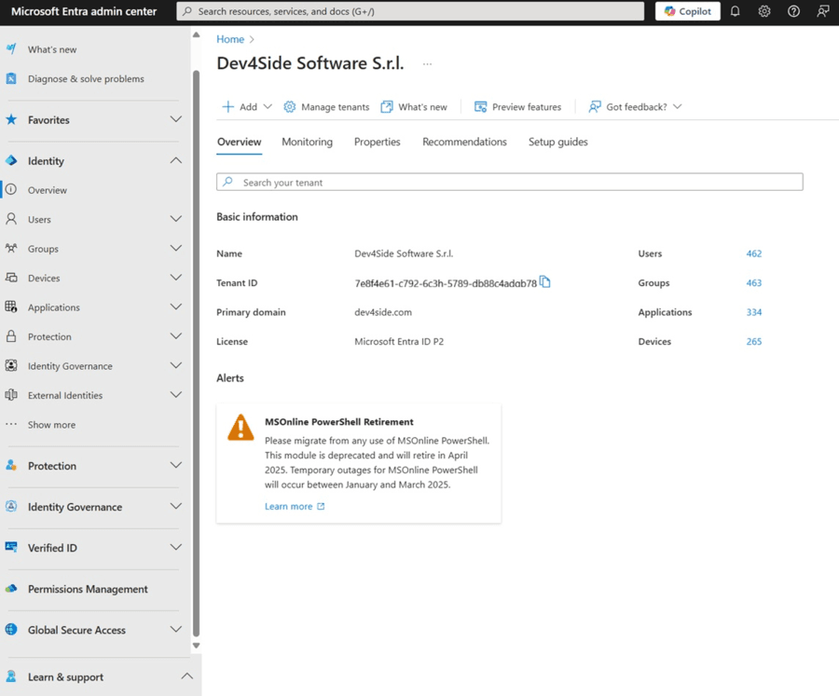Click the Manage tenants gear icon
This screenshot has height=696, width=839.
tap(290, 106)
